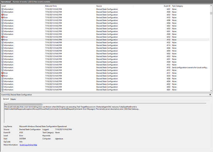Click the Logged value 7/18/2021 8:14:52 PM
213x152 pixels.
tap(64, 130)
